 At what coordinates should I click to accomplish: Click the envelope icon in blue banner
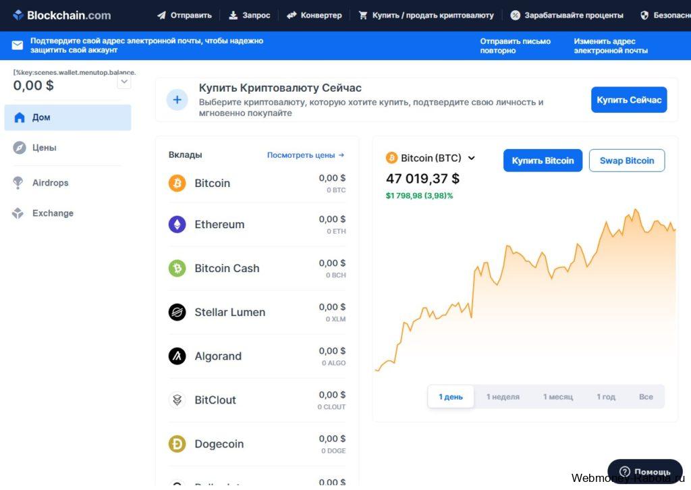pos(17,45)
